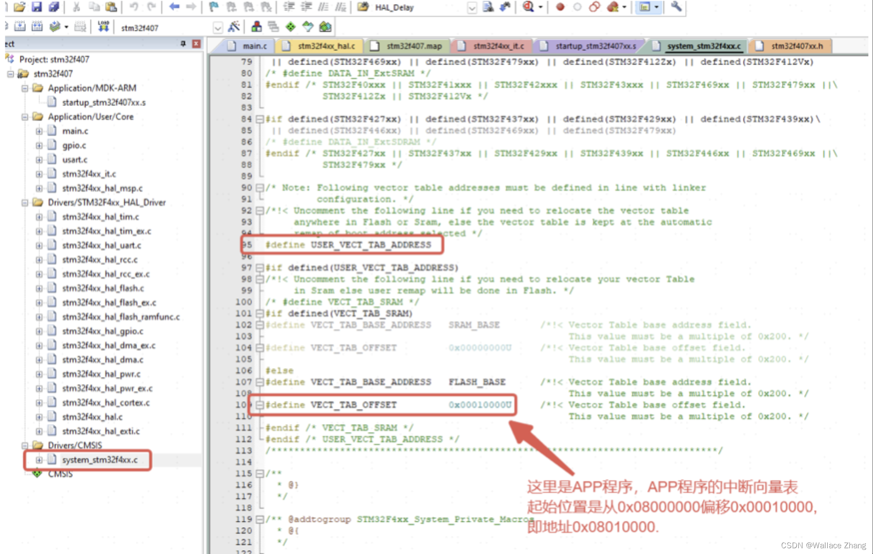
Task: Paste from clipboard icon
Action: pos(111,7)
